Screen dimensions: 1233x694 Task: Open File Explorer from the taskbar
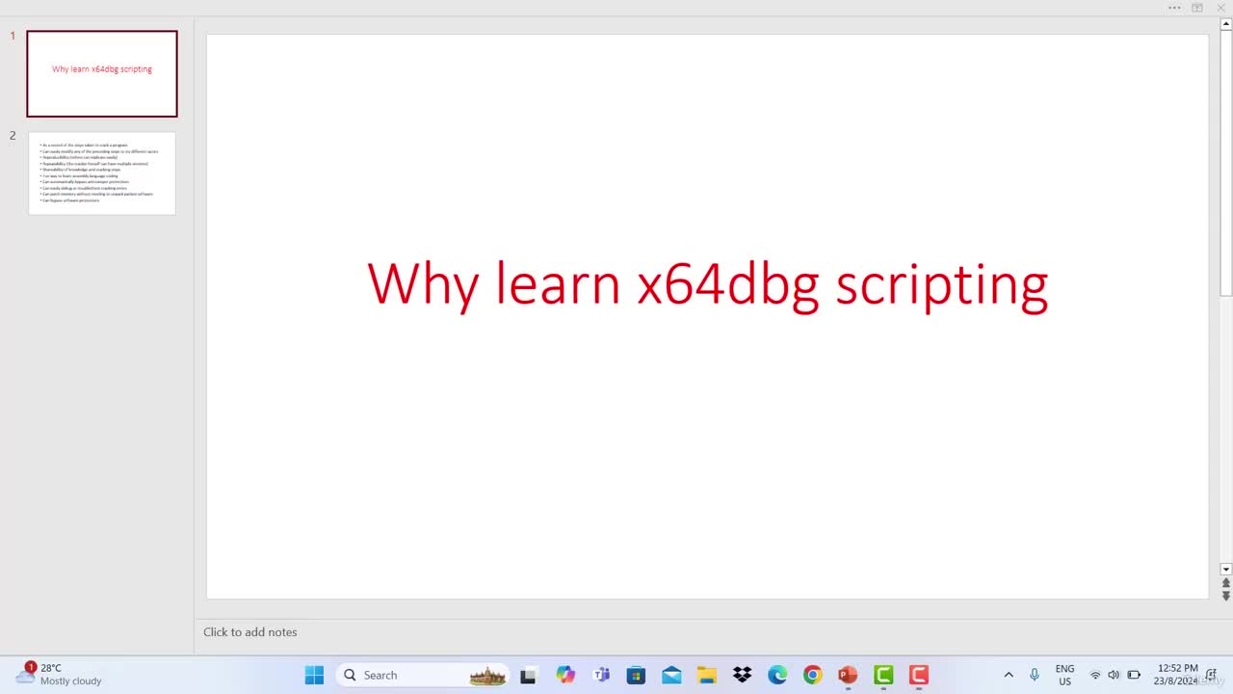(x=707, y=675)
